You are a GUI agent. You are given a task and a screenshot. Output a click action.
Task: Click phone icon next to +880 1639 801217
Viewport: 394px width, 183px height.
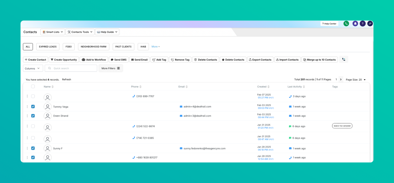click(134, 158)
